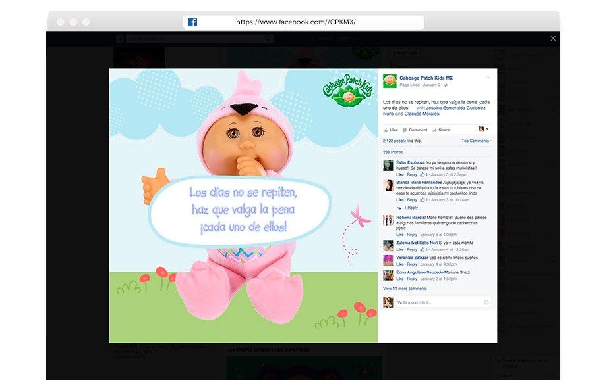
Task: Open commenter name Veronica Salazar
Action: [x=412, y=258]
